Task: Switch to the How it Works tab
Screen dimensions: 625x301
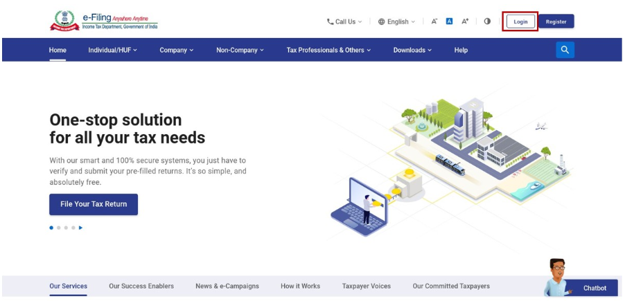Action: click(x=300, y=286)
